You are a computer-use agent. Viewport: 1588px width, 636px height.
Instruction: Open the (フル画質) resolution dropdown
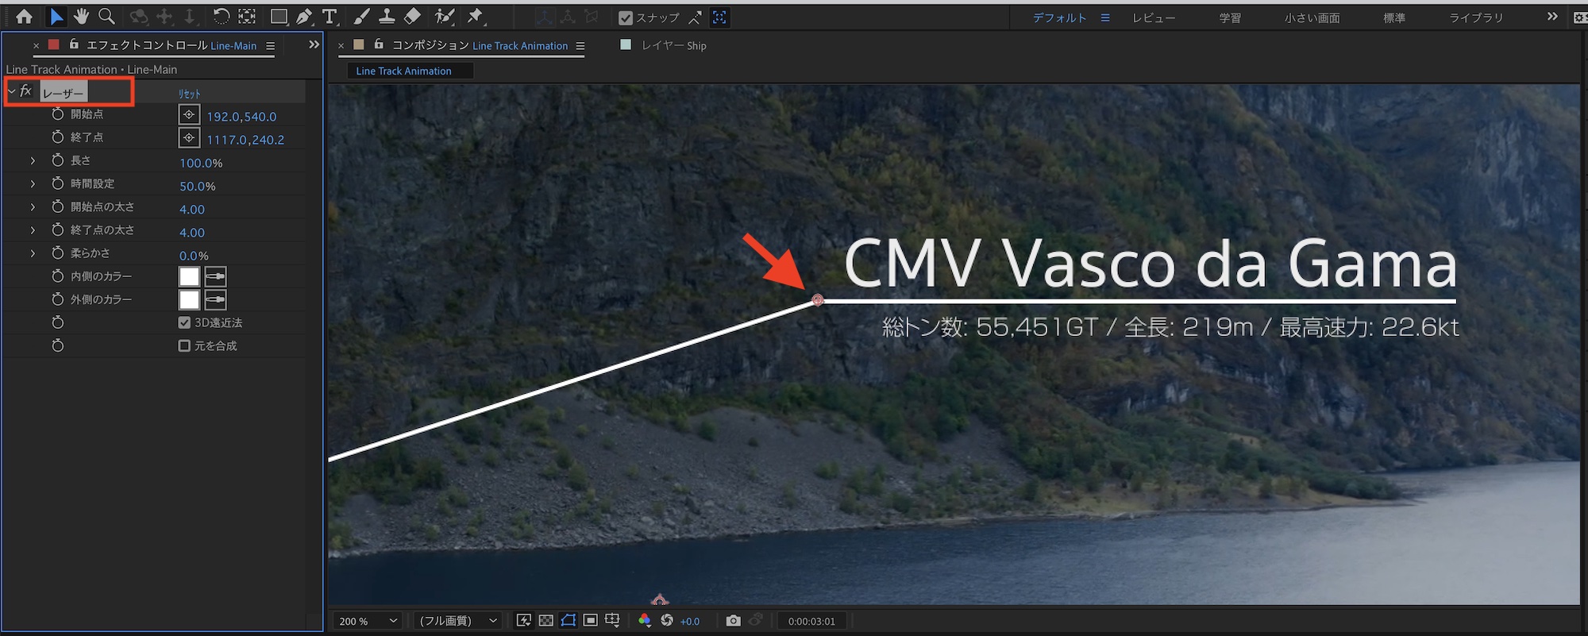coord(458,621)
